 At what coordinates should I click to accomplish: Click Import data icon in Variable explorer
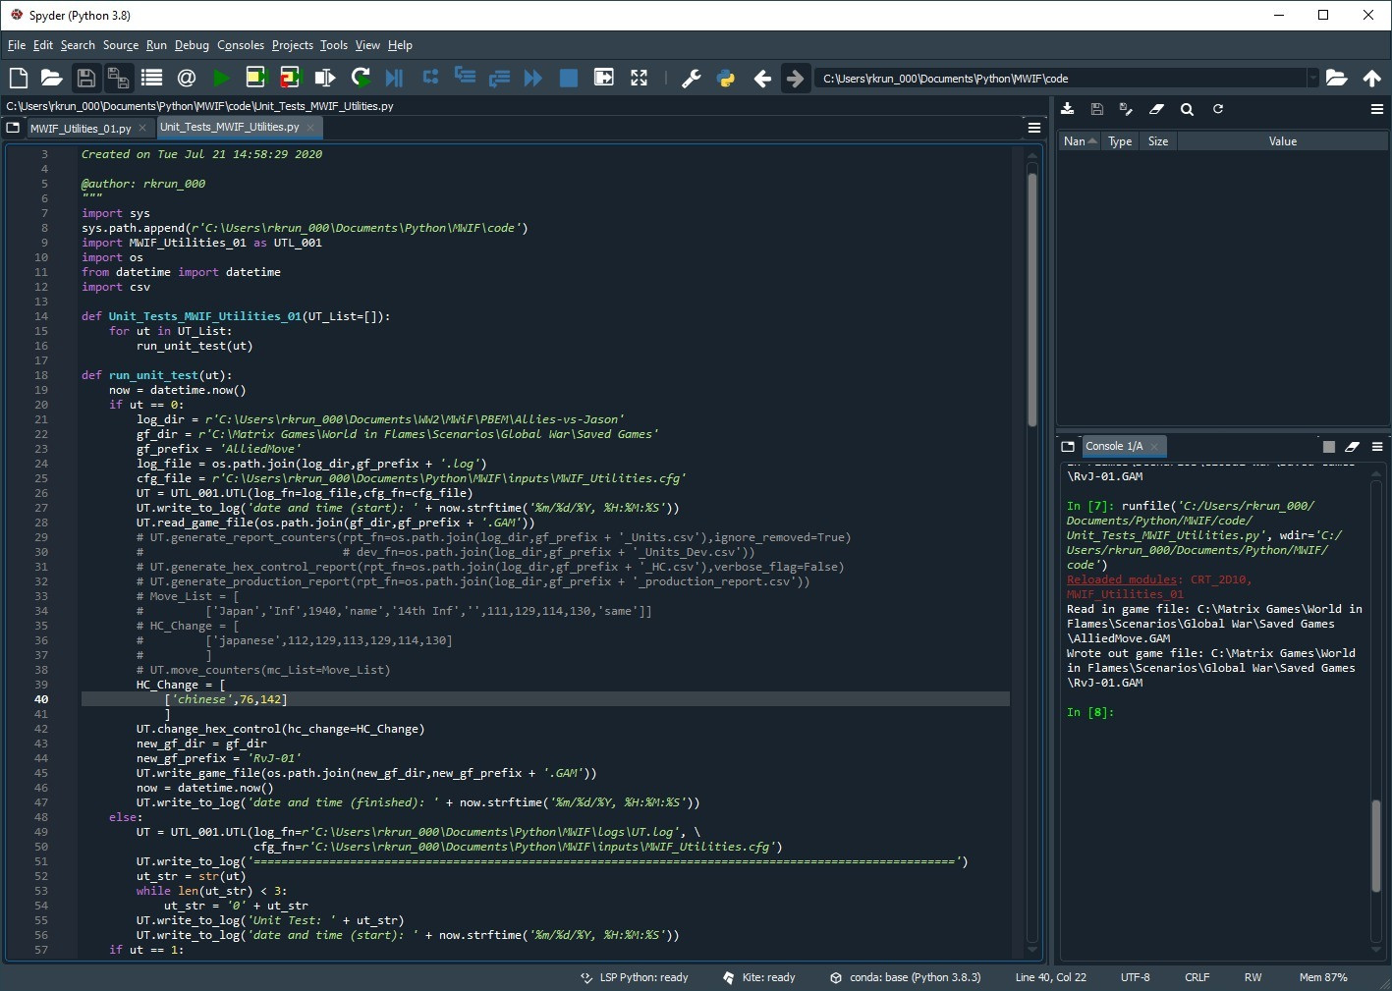(1068, 109)
